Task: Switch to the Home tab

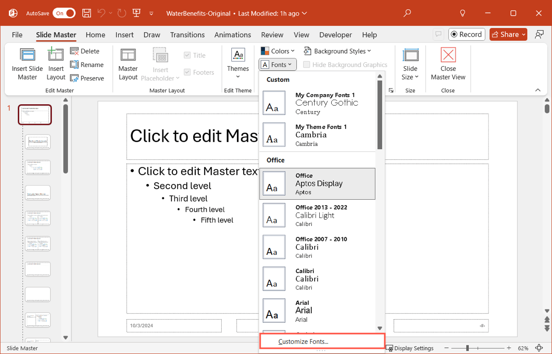Action: click(x=95, y=34)
